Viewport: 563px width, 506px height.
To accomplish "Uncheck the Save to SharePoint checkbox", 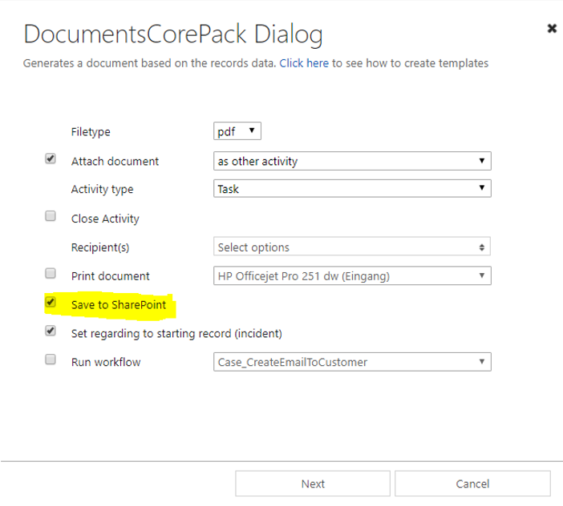I will click(51, 302).
